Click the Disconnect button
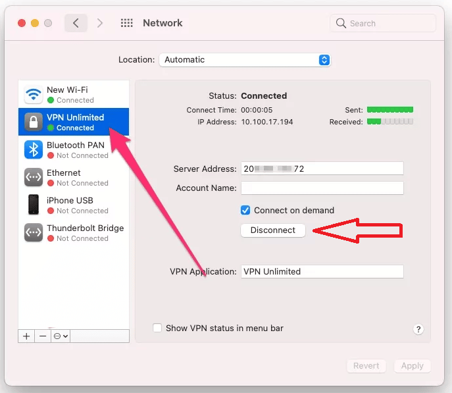The width and height of the screenshot is (452, 393). click(x=273, y=230)
